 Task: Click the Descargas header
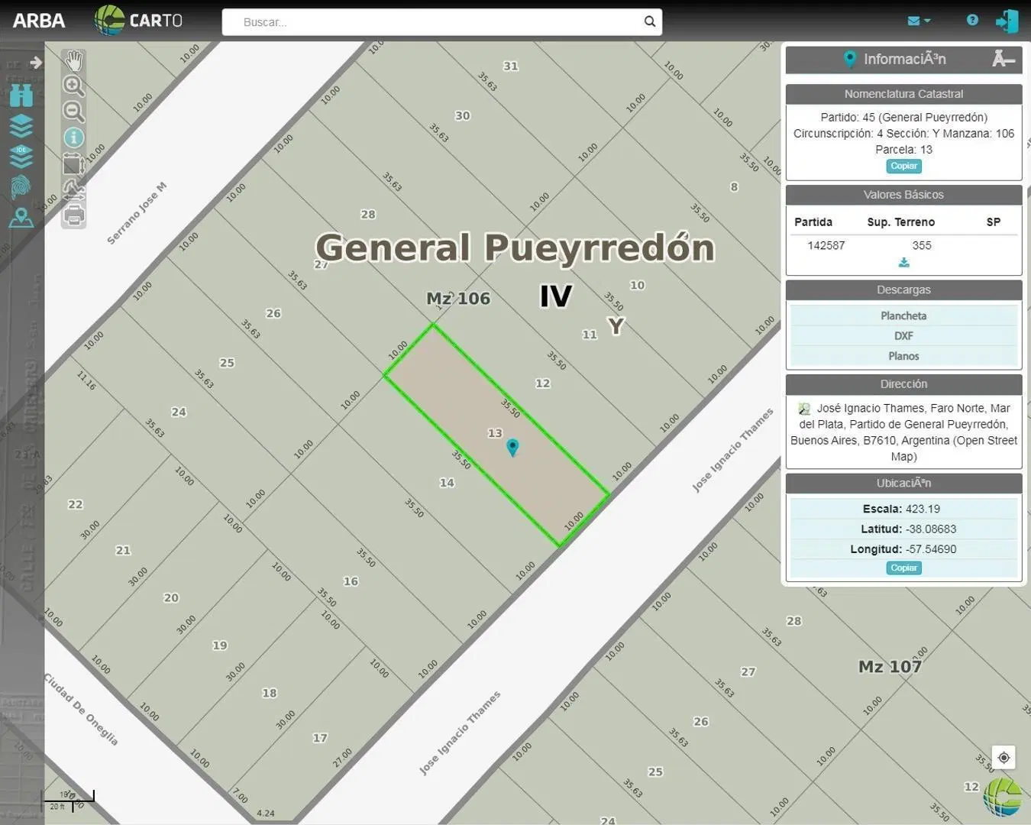tap(903, 290)
